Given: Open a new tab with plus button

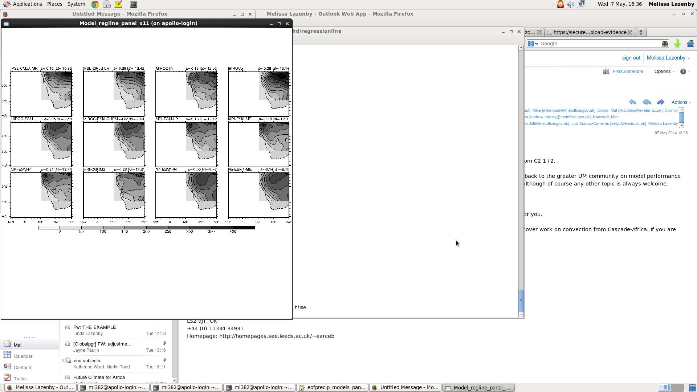Looking at the screenshot, I should (641, 32).
